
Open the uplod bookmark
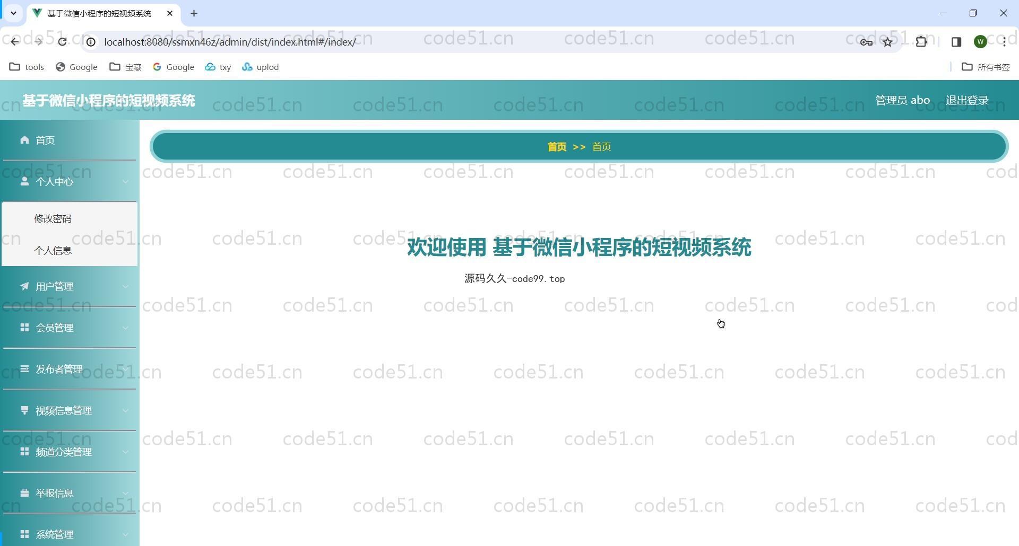click(260, 67)
